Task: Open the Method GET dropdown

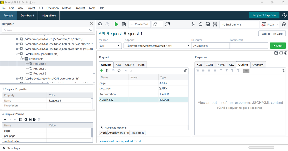Action: click(110, 45)
